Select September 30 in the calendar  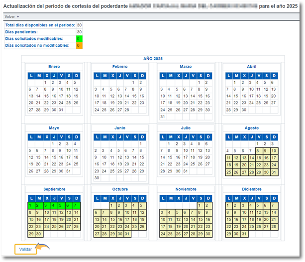[38, 234]
